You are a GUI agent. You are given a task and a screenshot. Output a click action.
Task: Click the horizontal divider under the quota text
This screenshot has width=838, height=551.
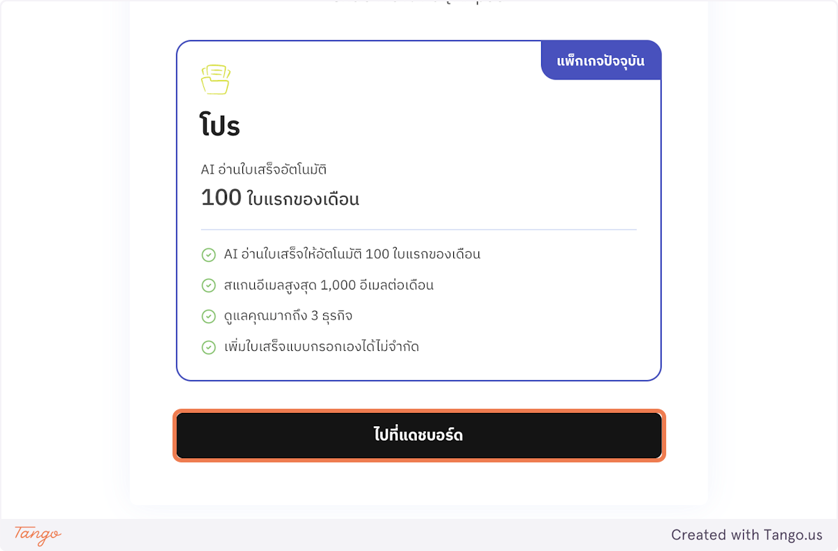419,227
